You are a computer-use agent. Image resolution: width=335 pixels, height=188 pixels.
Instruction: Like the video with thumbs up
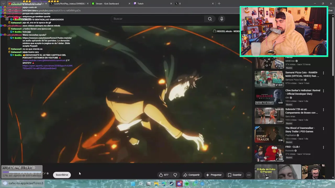(161, 175)
